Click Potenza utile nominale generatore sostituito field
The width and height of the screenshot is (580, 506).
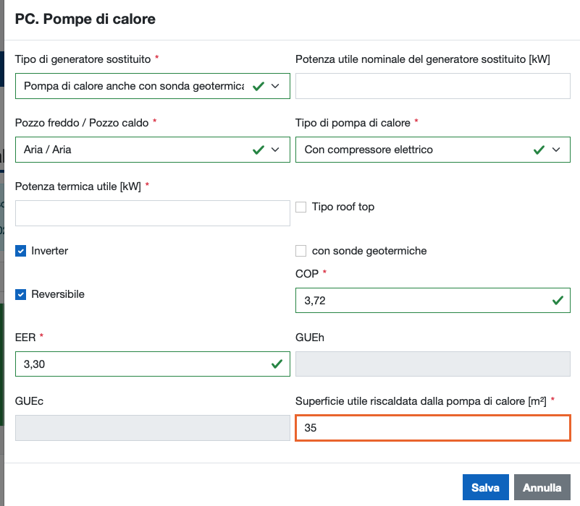433,86
